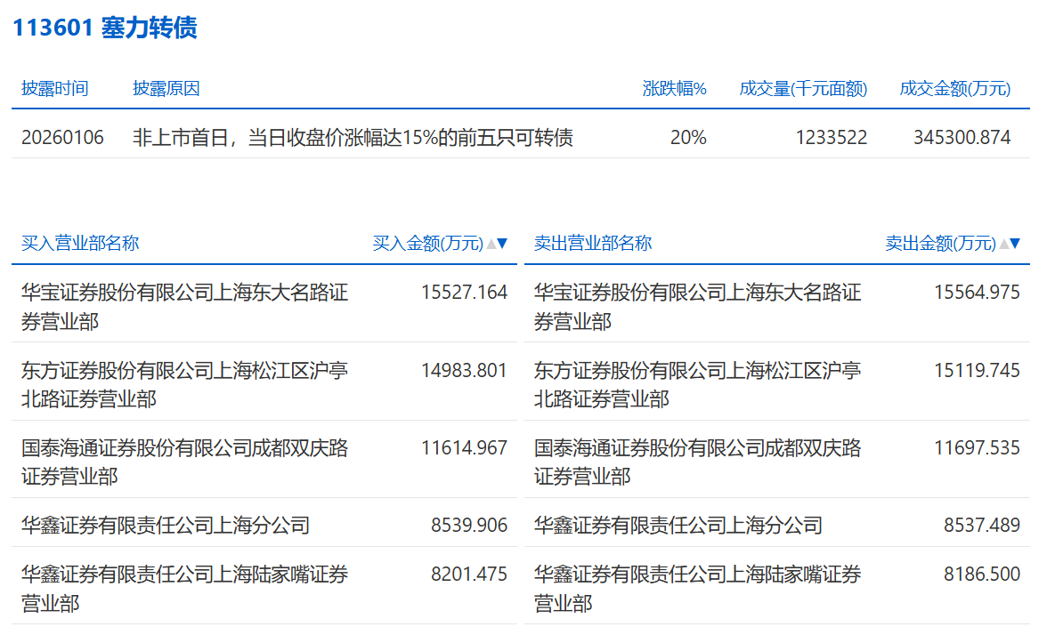Select buy amount 15527.164

tap(465, 293)
